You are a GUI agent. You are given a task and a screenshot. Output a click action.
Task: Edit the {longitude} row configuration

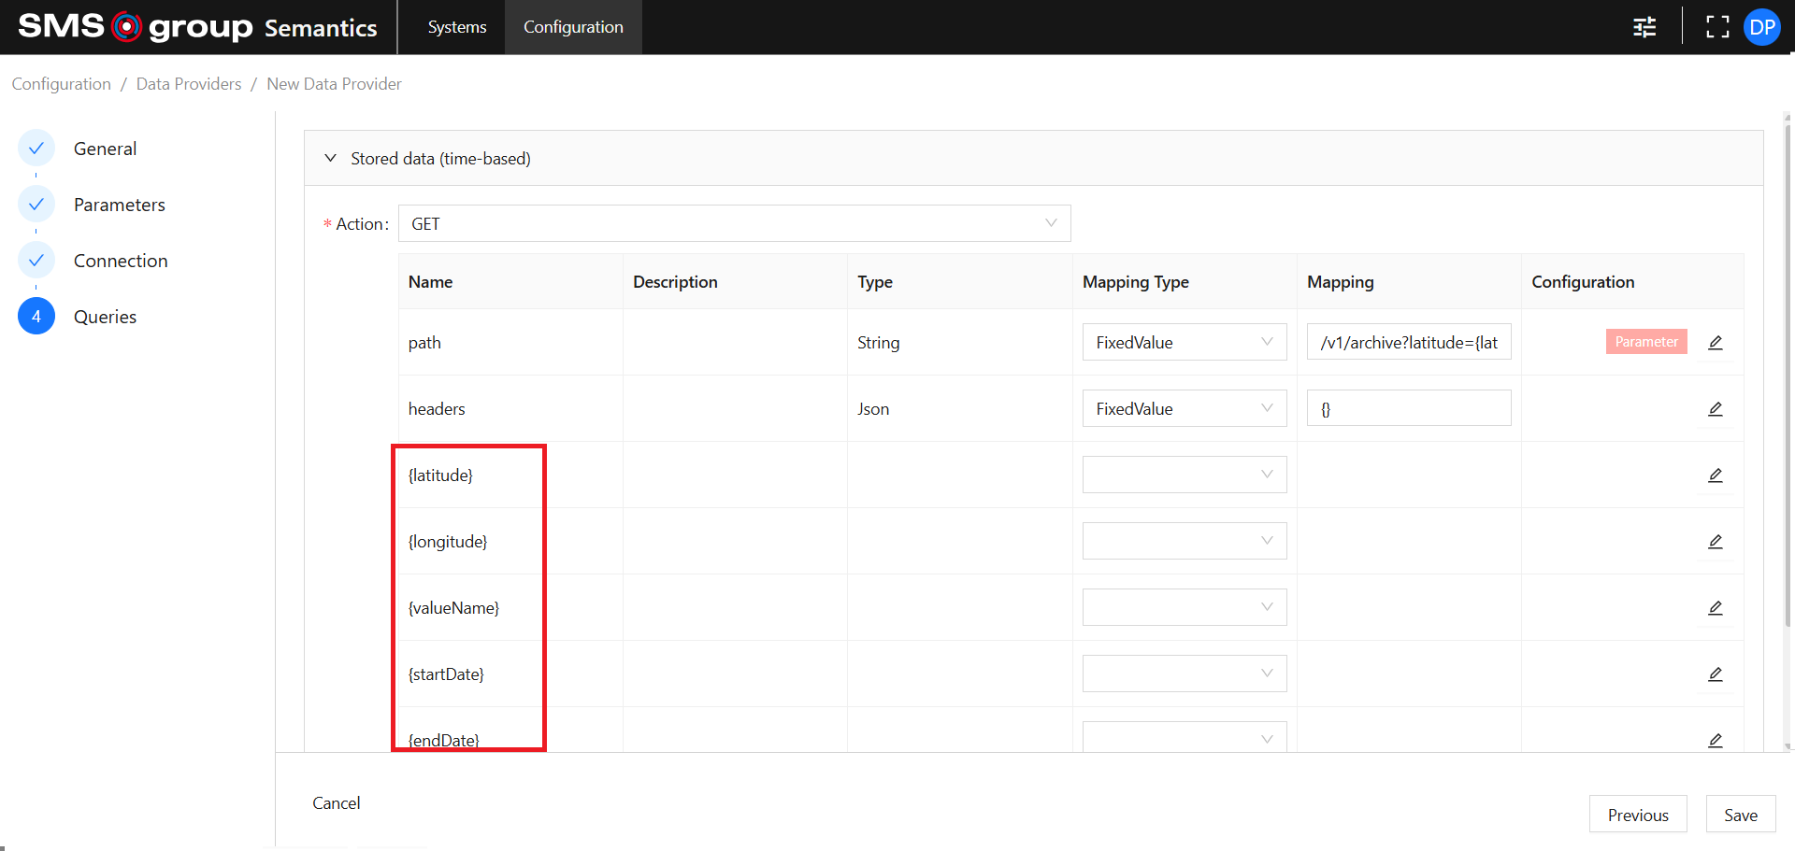pos(1716,542)
